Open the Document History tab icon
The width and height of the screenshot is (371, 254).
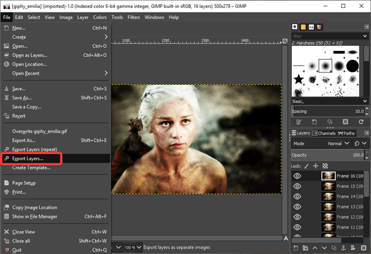coord(319,27)
